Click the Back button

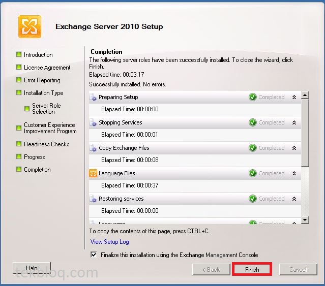coord(211,269)
